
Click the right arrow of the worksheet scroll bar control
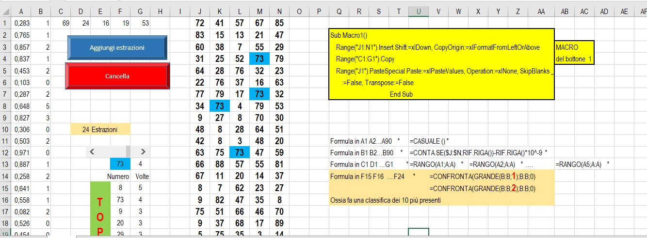pyautogui.click(x=142, y=151)
